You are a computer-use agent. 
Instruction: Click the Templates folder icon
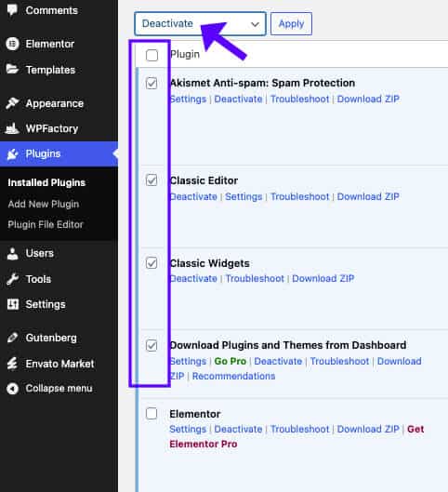click(12, 69)
